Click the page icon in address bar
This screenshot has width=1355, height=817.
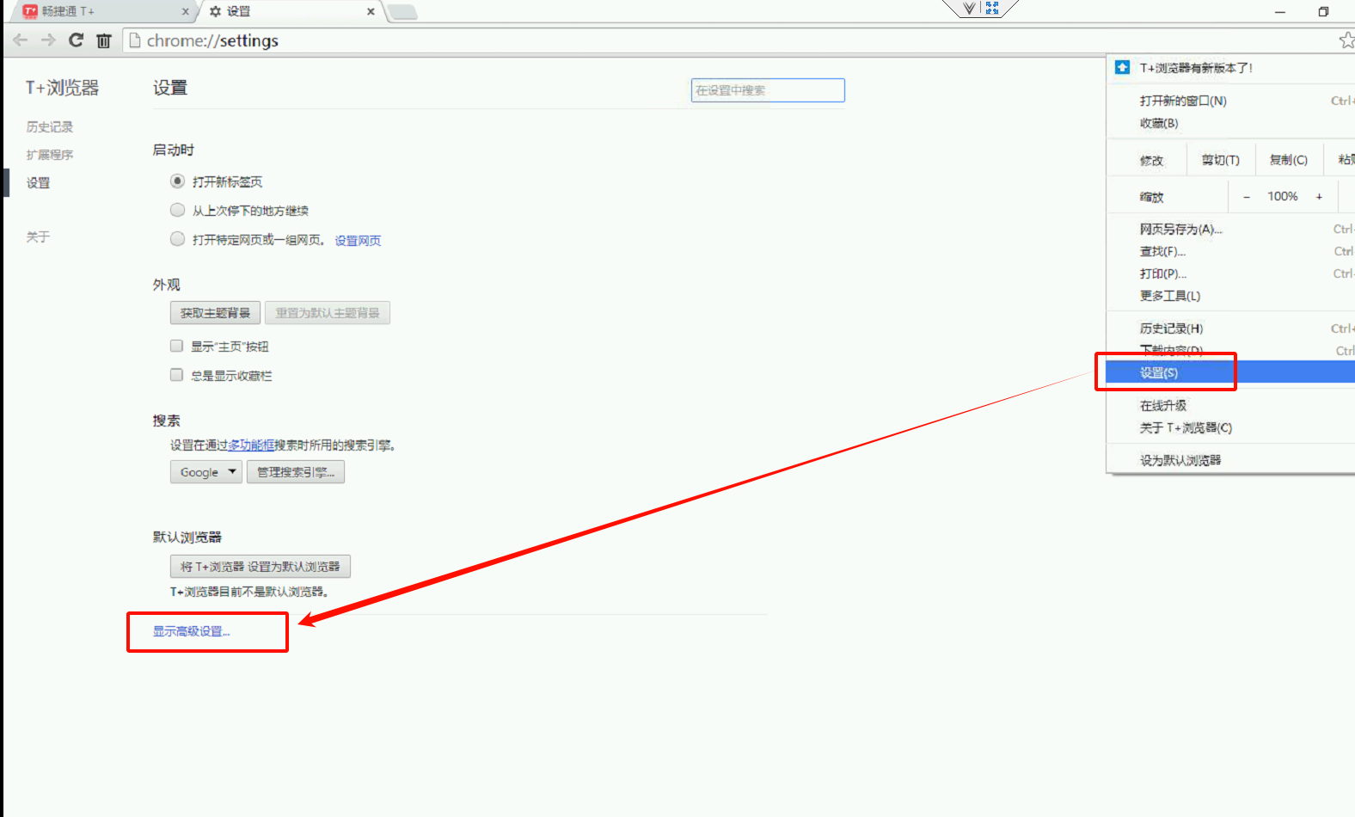coord(134,40)
